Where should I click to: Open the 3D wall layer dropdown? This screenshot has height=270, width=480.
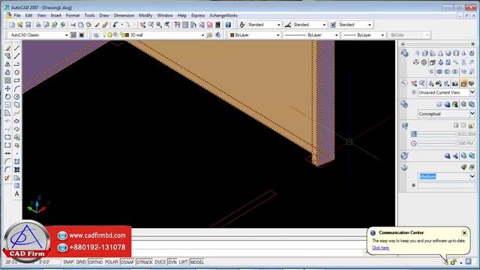[202, 35]
